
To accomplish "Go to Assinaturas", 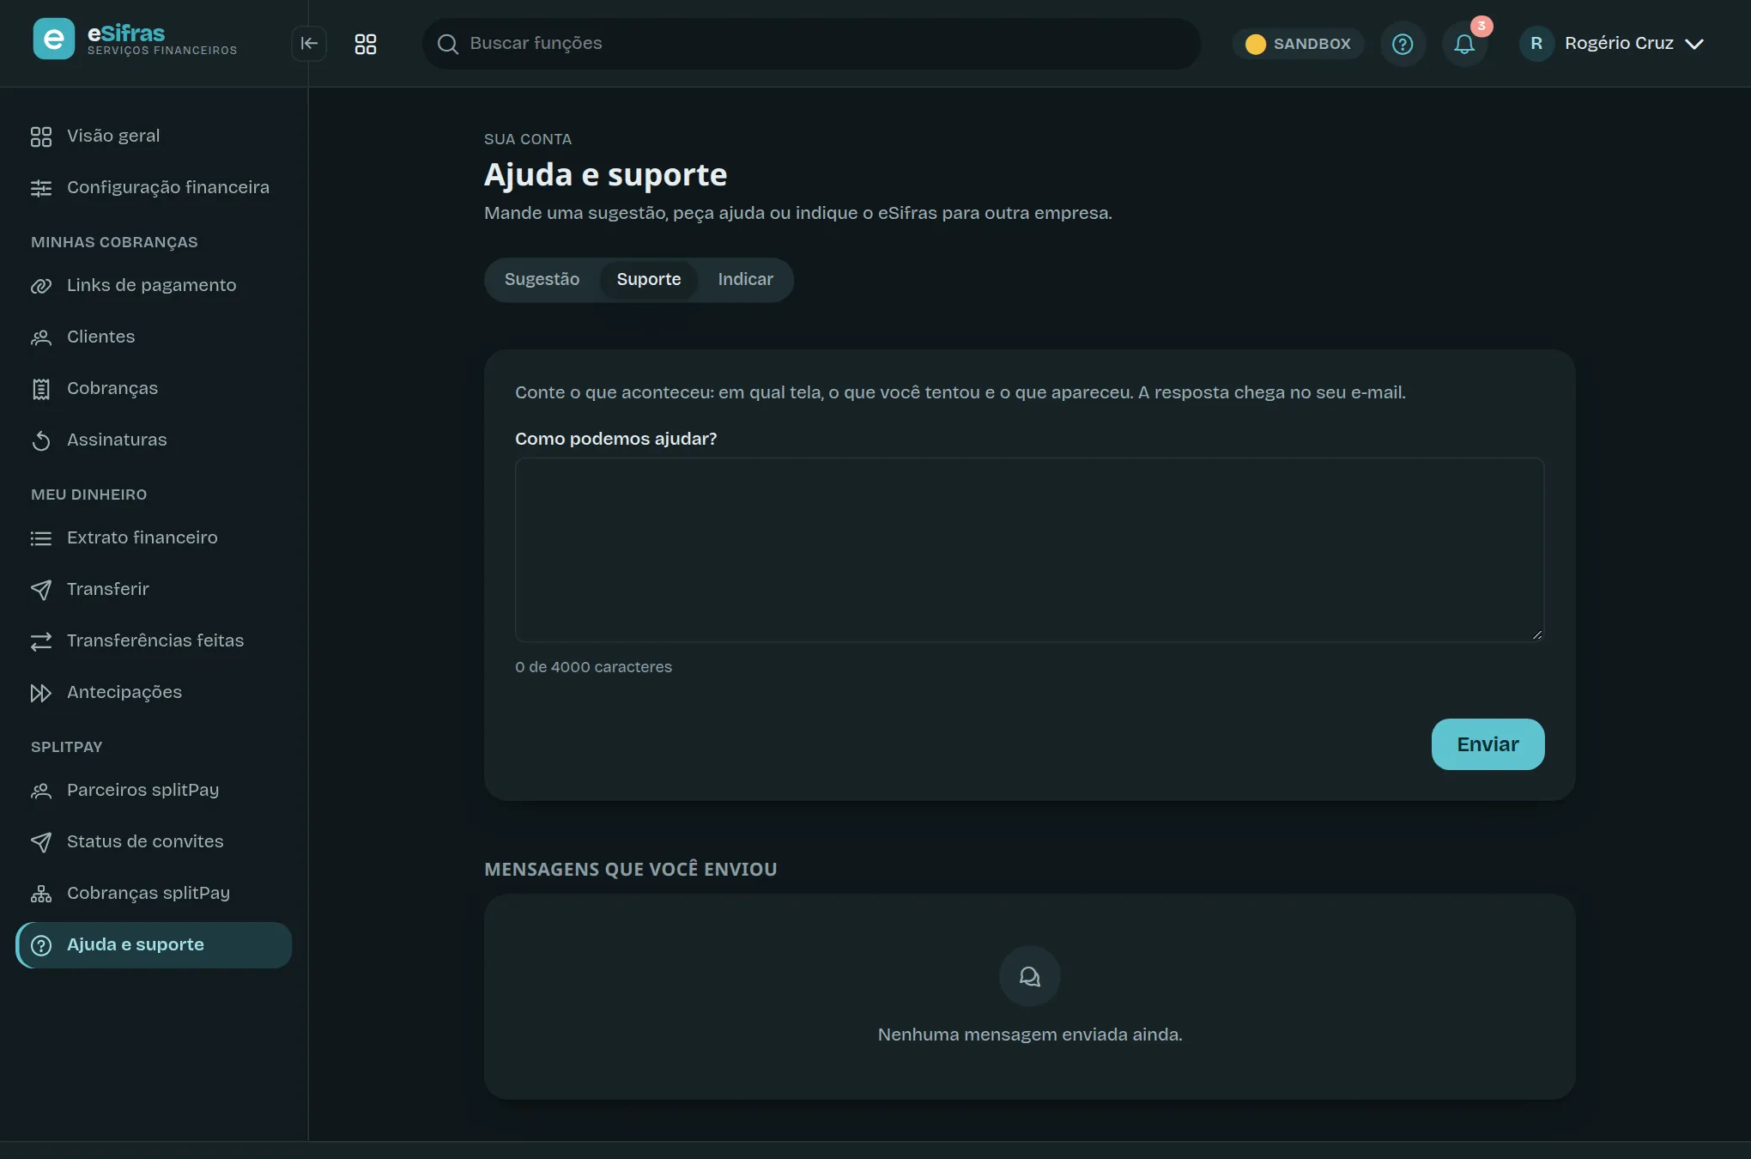I will pos(154,440).
